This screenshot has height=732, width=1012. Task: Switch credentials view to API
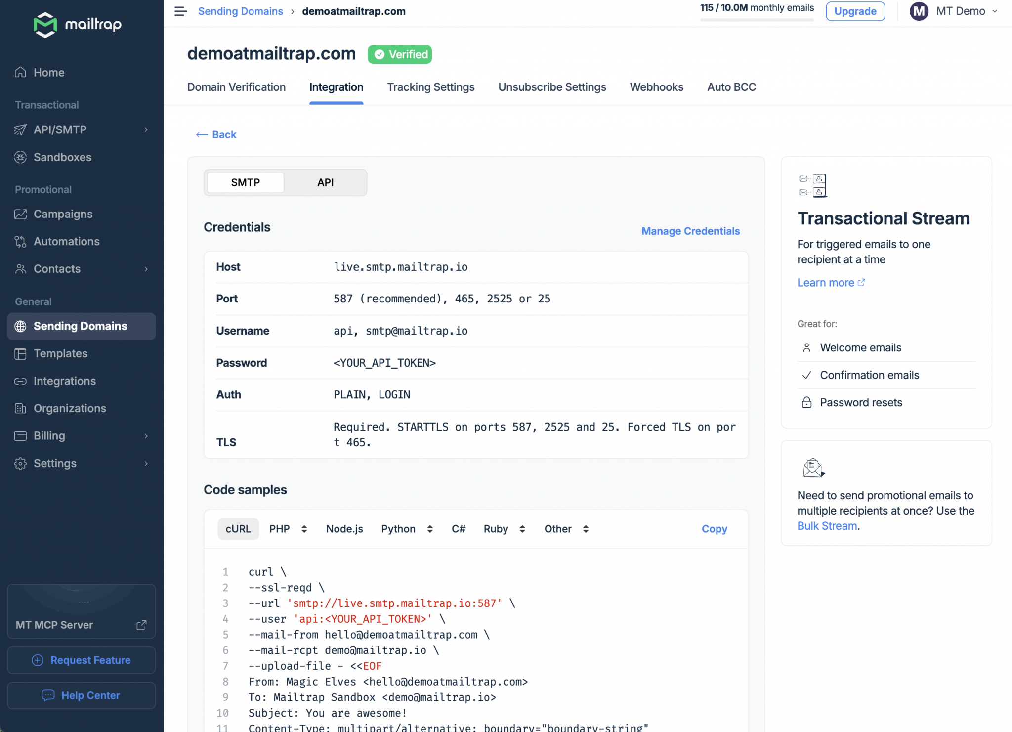325,182
